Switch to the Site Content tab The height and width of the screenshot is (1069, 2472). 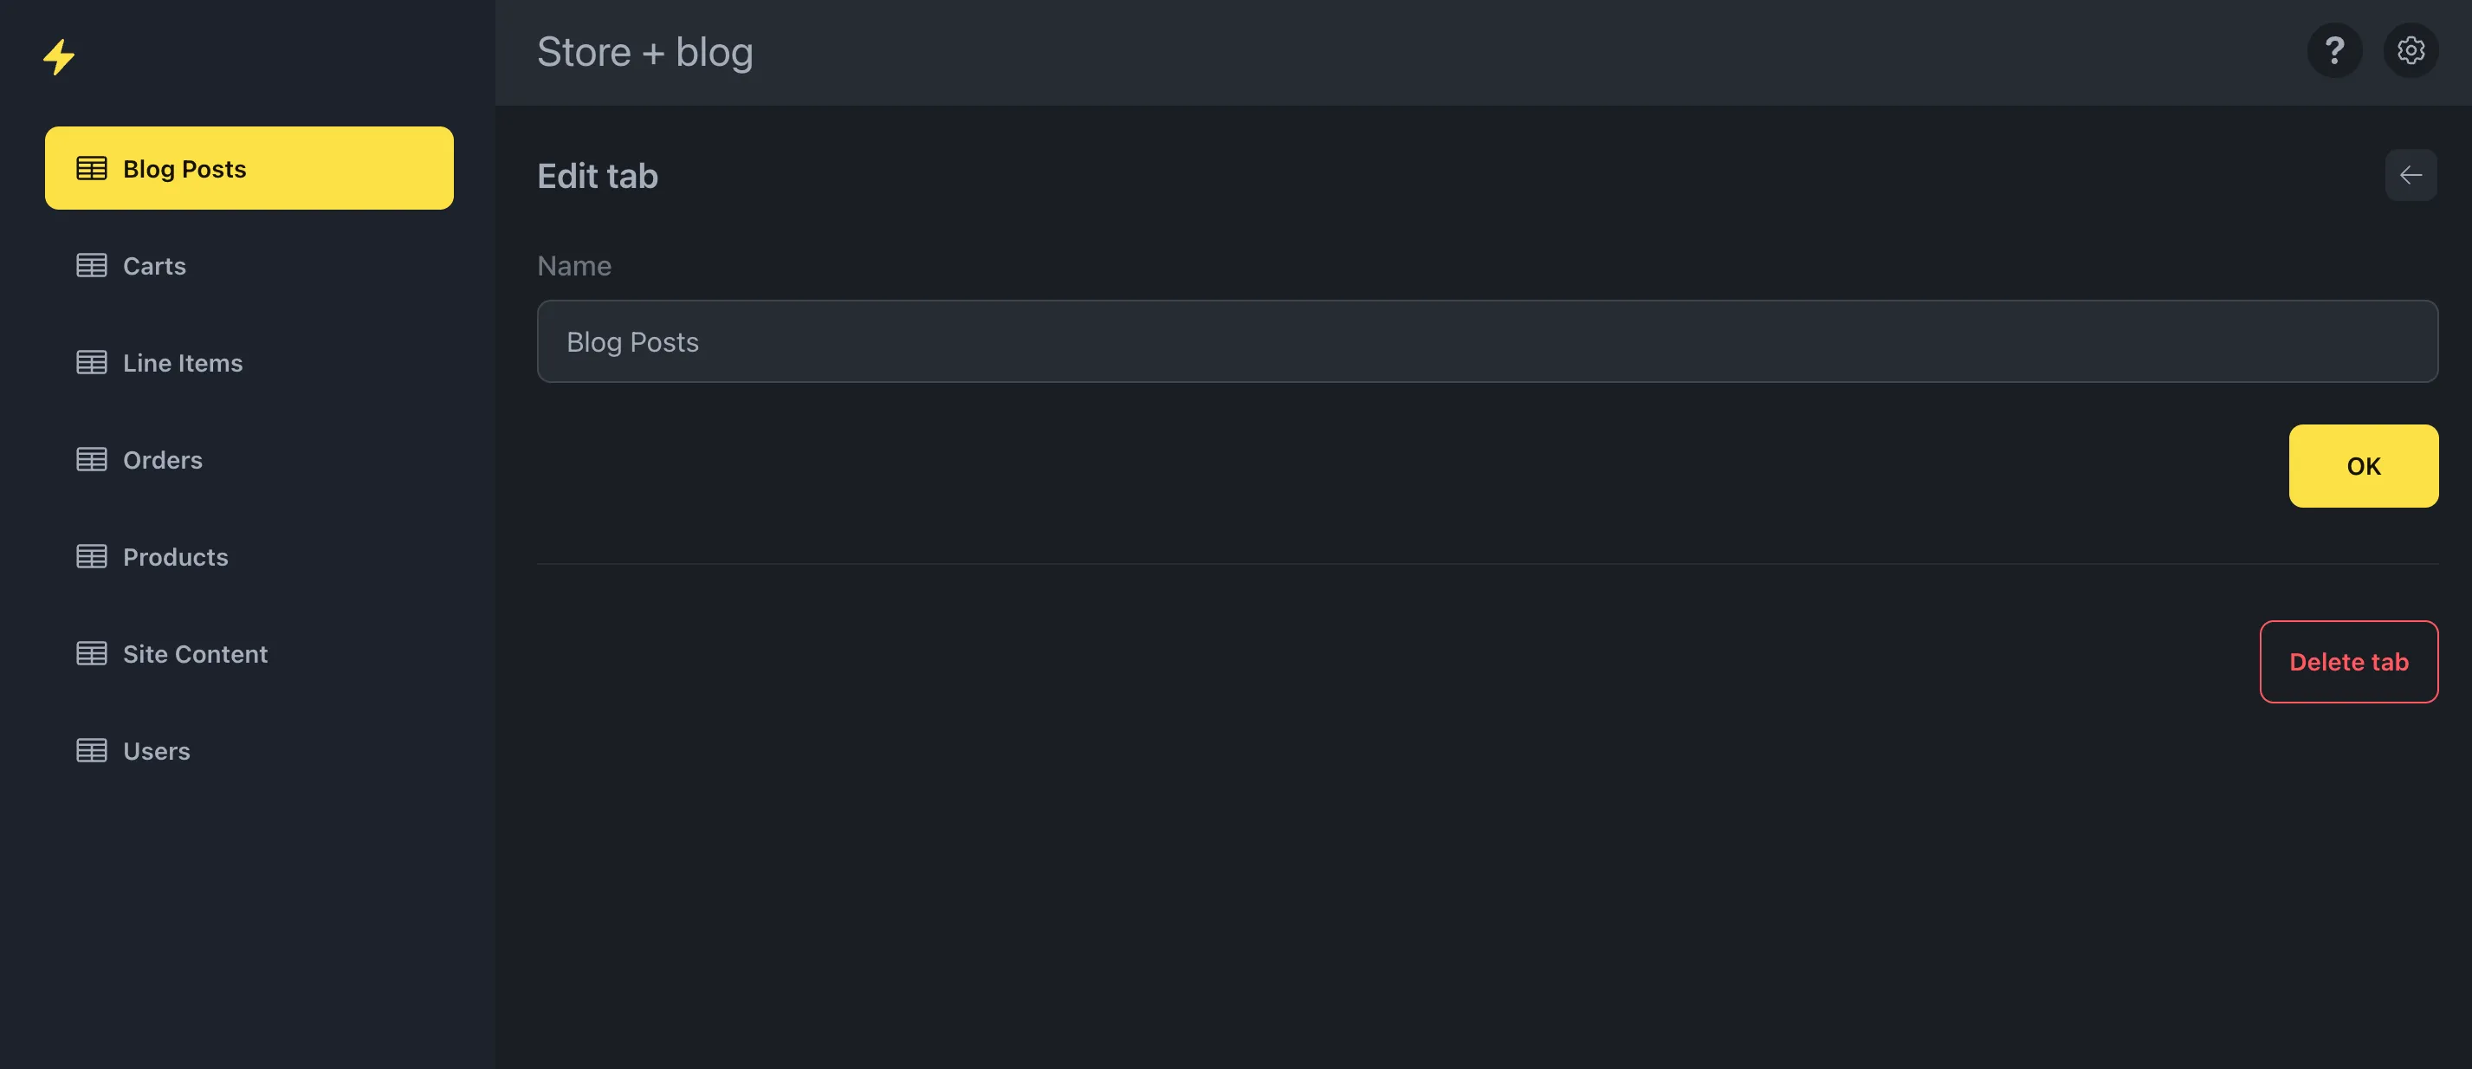click(x=195, y=652)
